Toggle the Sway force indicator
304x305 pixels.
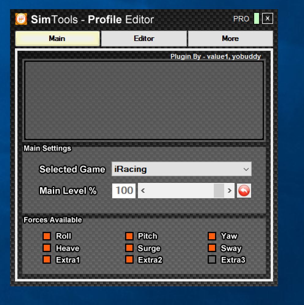[x=212, y=248]
